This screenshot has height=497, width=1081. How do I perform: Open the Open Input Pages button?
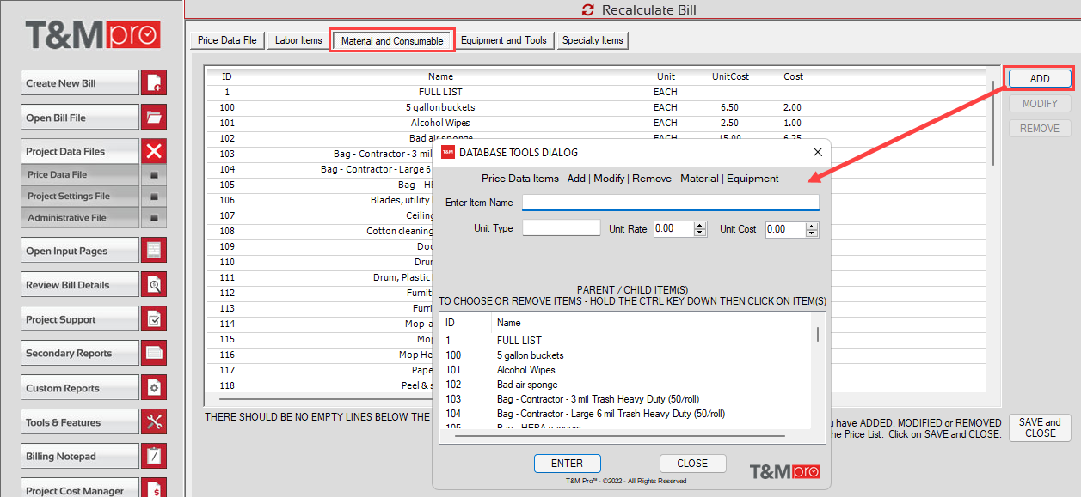point(80,251)
